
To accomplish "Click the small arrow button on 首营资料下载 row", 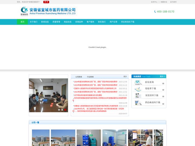I will pos(163,97).
